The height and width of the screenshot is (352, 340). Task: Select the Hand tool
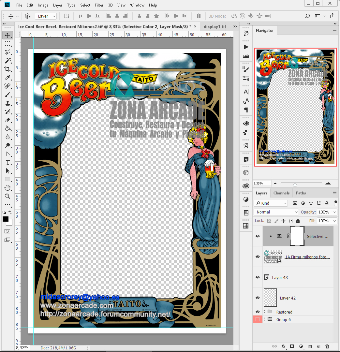(7, 188)
